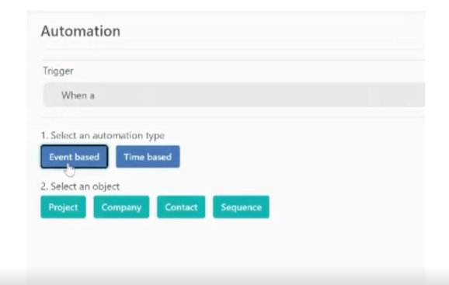
Task: Click the 'Select an object' step label
Action: pyautogui.click(x=80, y=186)
